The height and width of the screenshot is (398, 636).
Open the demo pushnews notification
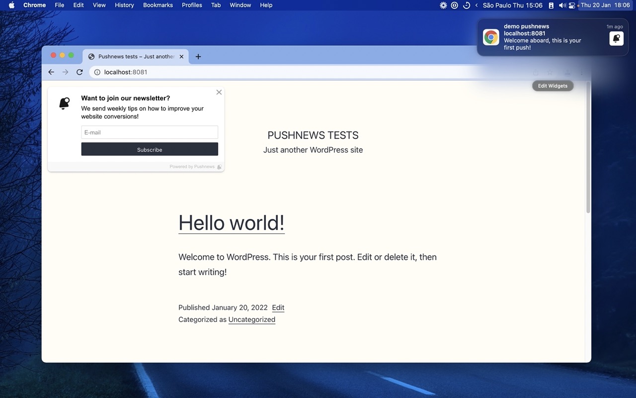coord(553,37)
